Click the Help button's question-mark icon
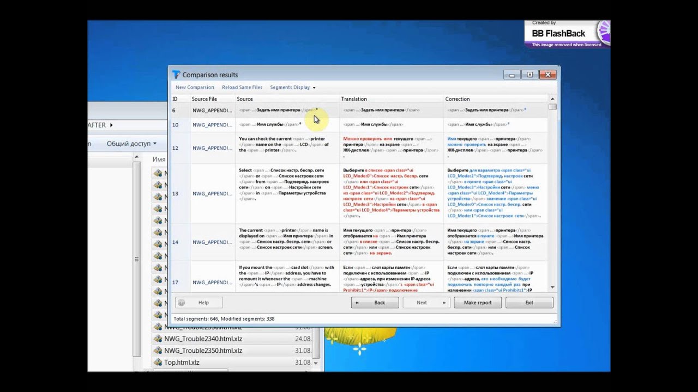 pos(182,303)
